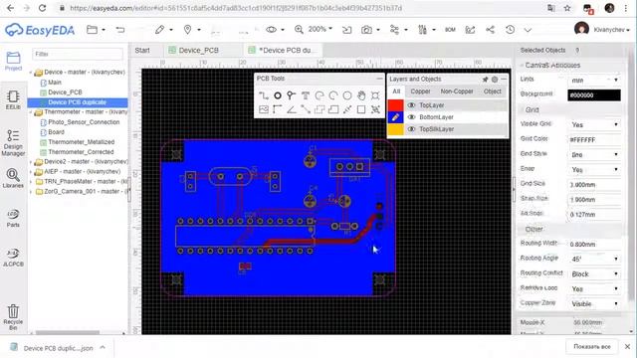The height and width of the screenshot is (358, 637).
Task: Select the Object tab in Layers panel
Action: [493, 91]
